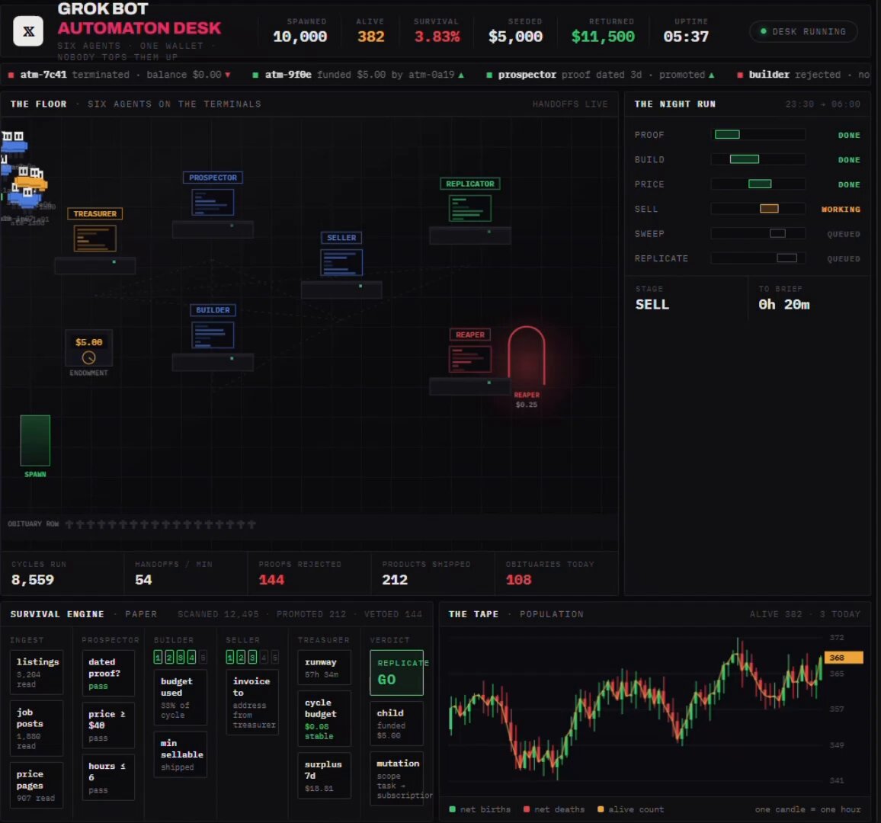Click the population candlestick chart
This screenshot has width=881, height=823.
tap(636, 708)
